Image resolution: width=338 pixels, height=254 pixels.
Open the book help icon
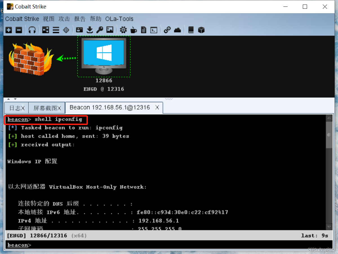point(191,30)
